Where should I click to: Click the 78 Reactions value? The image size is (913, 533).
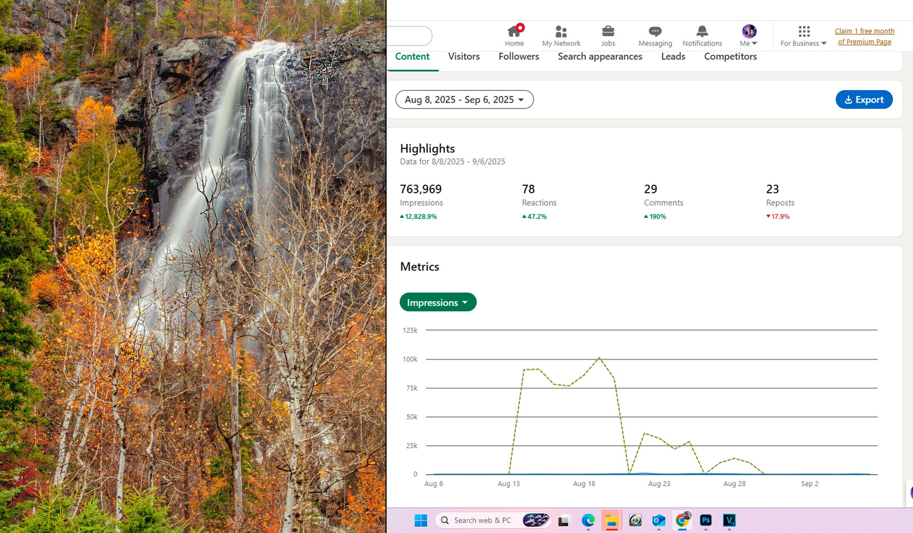point(528,189)
